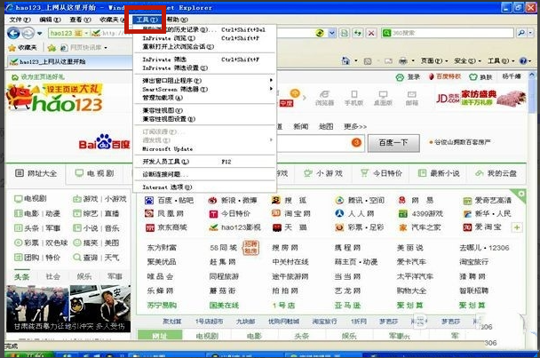The image size is (540, 358).
Task: Click the Baidu 百度 logo
Action: [x=104, y=142]
